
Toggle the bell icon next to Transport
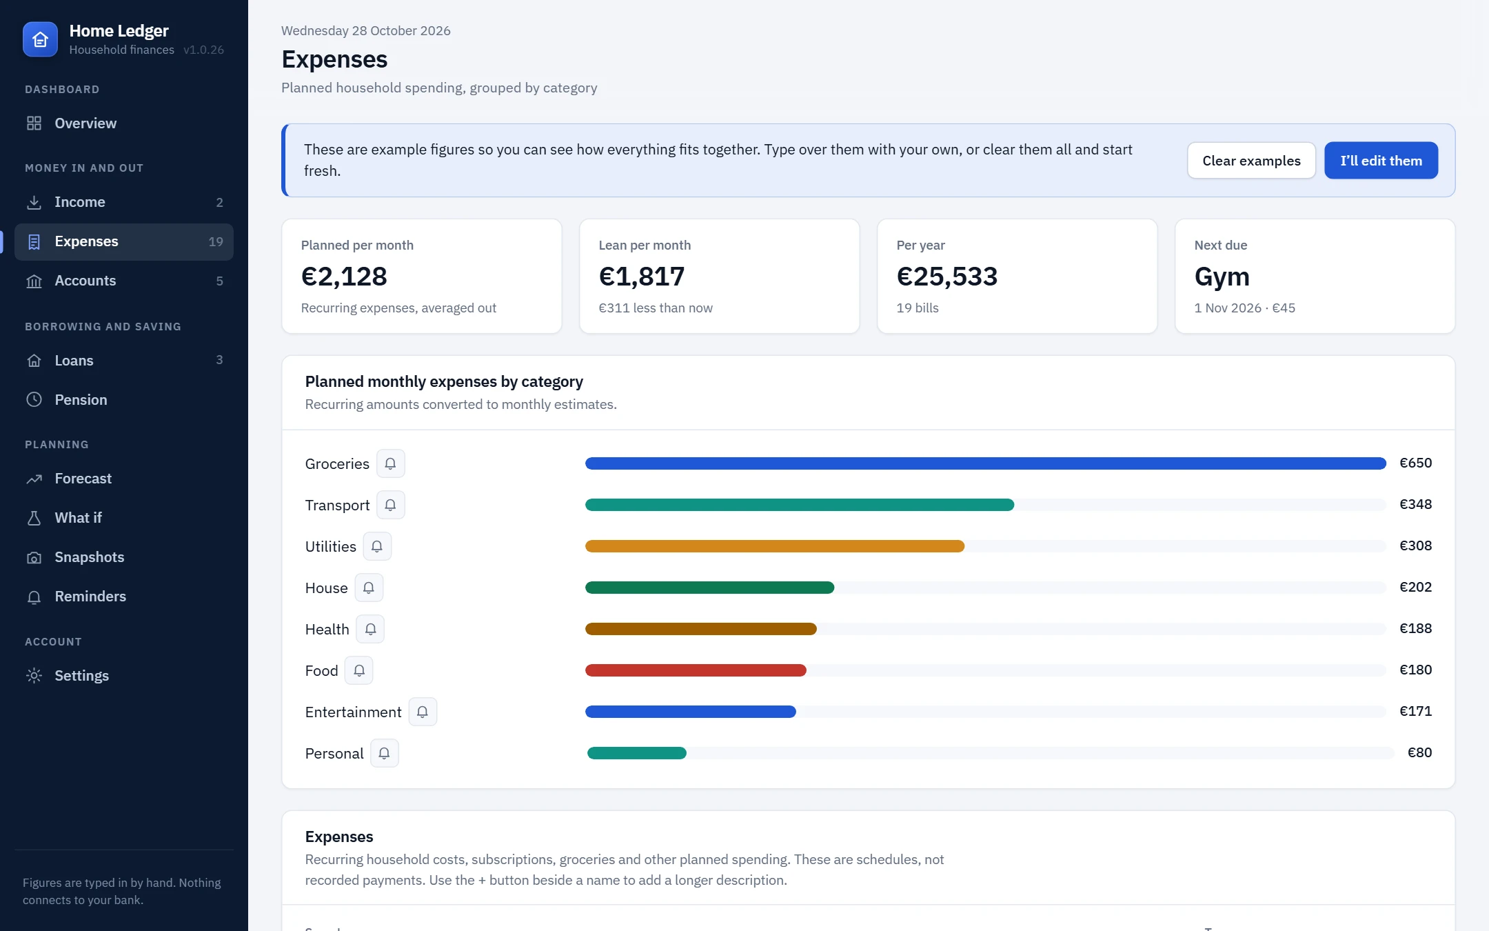(x=390, y=505)
